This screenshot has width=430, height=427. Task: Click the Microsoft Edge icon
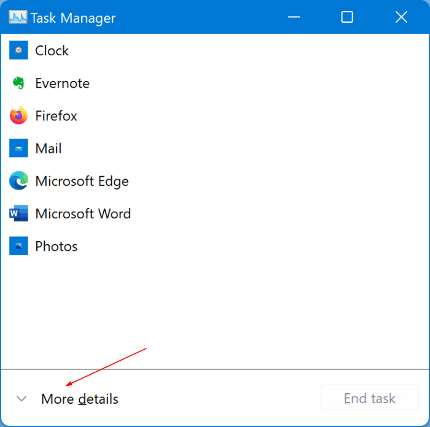click(18, 181)
